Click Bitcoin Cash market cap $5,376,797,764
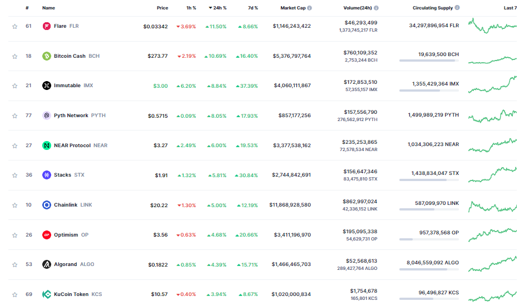The image size is (529, 306). pos(291,56)
